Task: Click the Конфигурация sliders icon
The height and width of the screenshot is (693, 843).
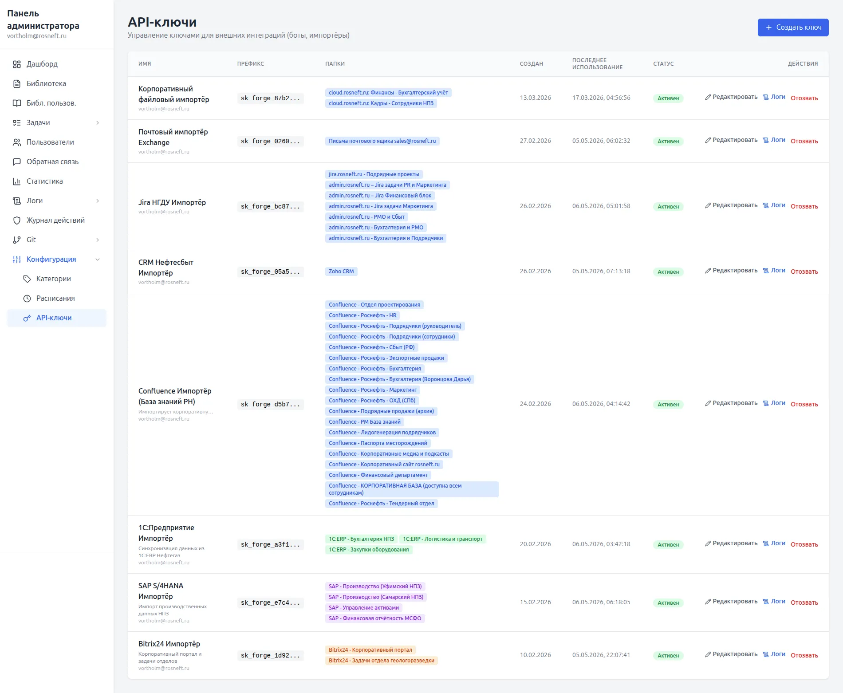Action: coord(17,260)
